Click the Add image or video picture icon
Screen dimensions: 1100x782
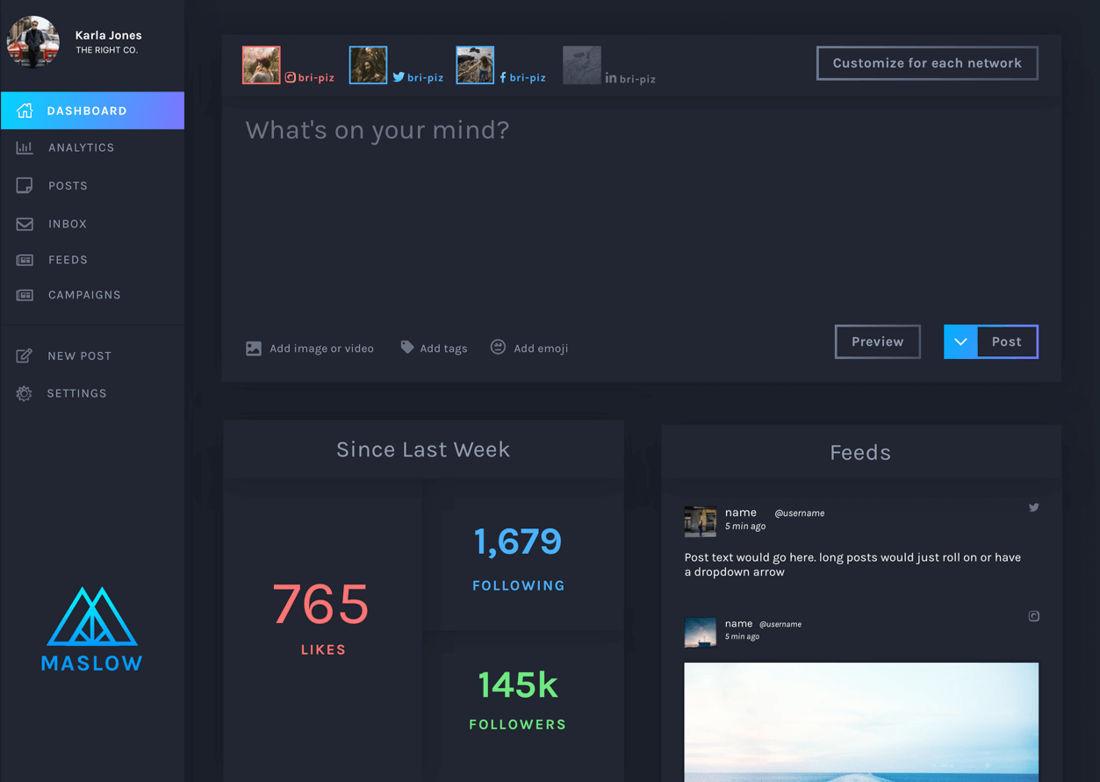[x=254, y=348]
